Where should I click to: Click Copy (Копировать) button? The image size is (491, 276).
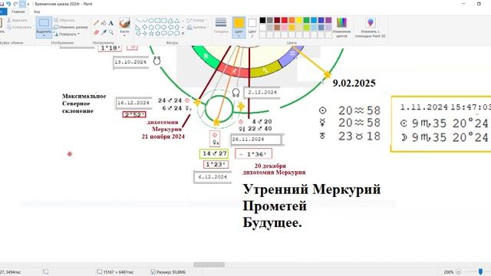pos(19,28)
